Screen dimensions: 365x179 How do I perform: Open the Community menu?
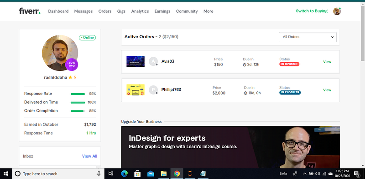pyautogui.click(x=187, y=11)
